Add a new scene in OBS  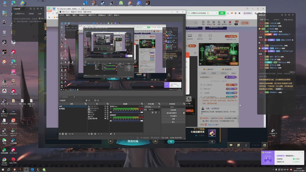[60, 134]
